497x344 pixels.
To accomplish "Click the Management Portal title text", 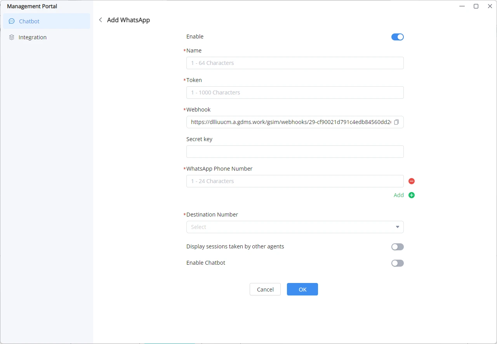I will click(32, 6).
